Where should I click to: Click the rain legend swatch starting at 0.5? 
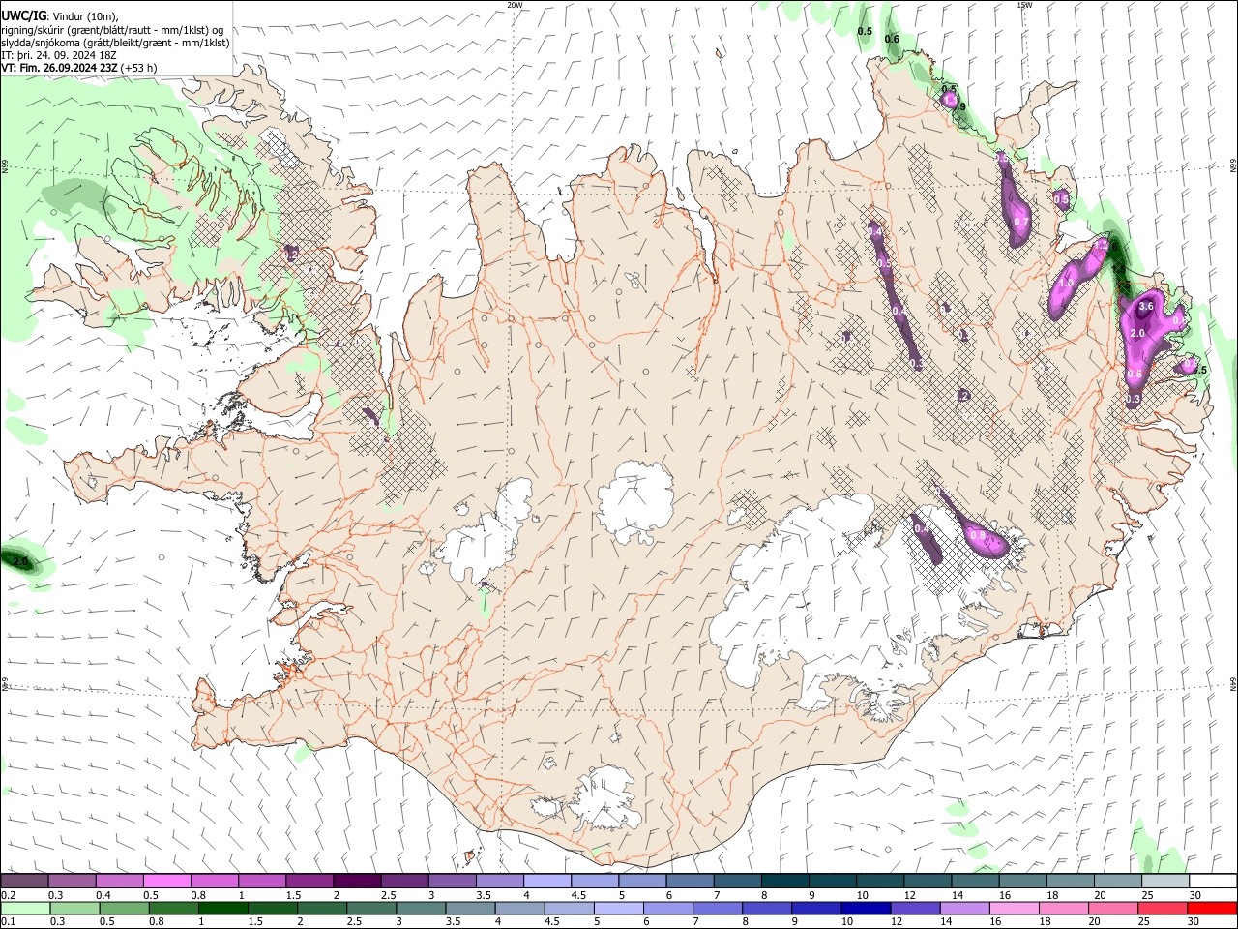(x=125, y=908)
